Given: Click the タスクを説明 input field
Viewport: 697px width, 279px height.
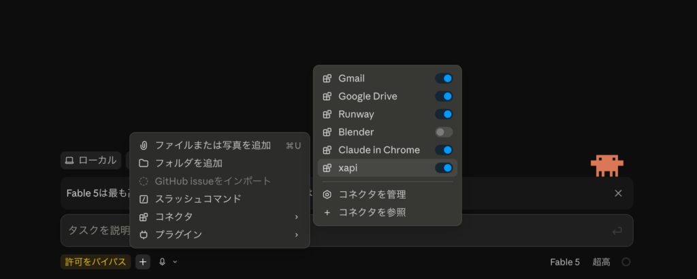Looking at the screenshot, I should pos(346,231).
